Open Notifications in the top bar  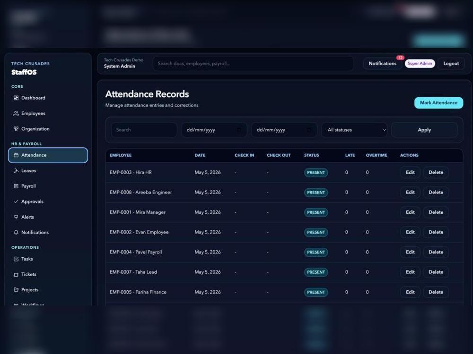pyautogui.click(x=383, y=64)
